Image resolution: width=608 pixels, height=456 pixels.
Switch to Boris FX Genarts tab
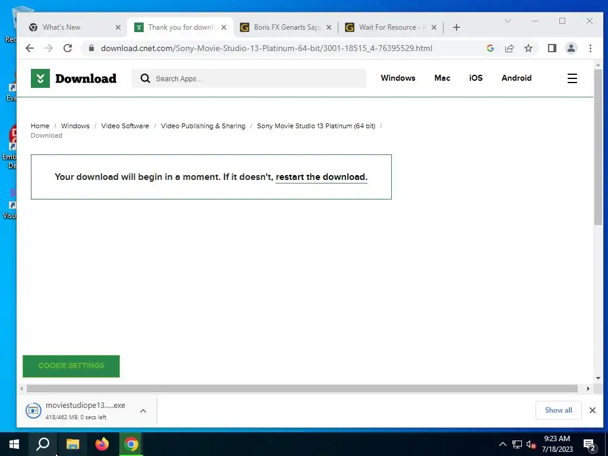click(x=285, y=27)
